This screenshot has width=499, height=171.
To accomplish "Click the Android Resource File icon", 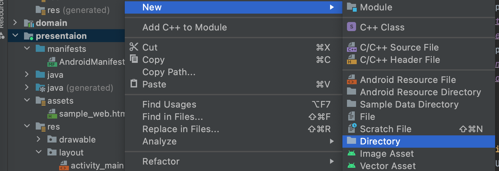I will (x=352, y=80).
